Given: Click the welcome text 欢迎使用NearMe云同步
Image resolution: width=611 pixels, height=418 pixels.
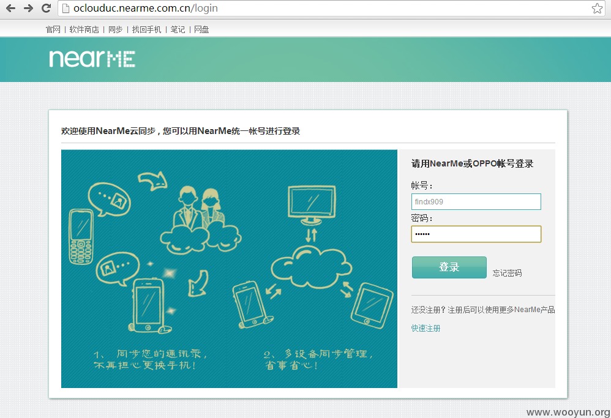Looking at the screenshot, I should tap(108, 131).
